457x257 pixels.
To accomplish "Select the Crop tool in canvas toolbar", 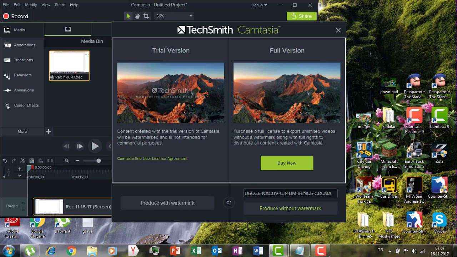I will tap(146, 16).
